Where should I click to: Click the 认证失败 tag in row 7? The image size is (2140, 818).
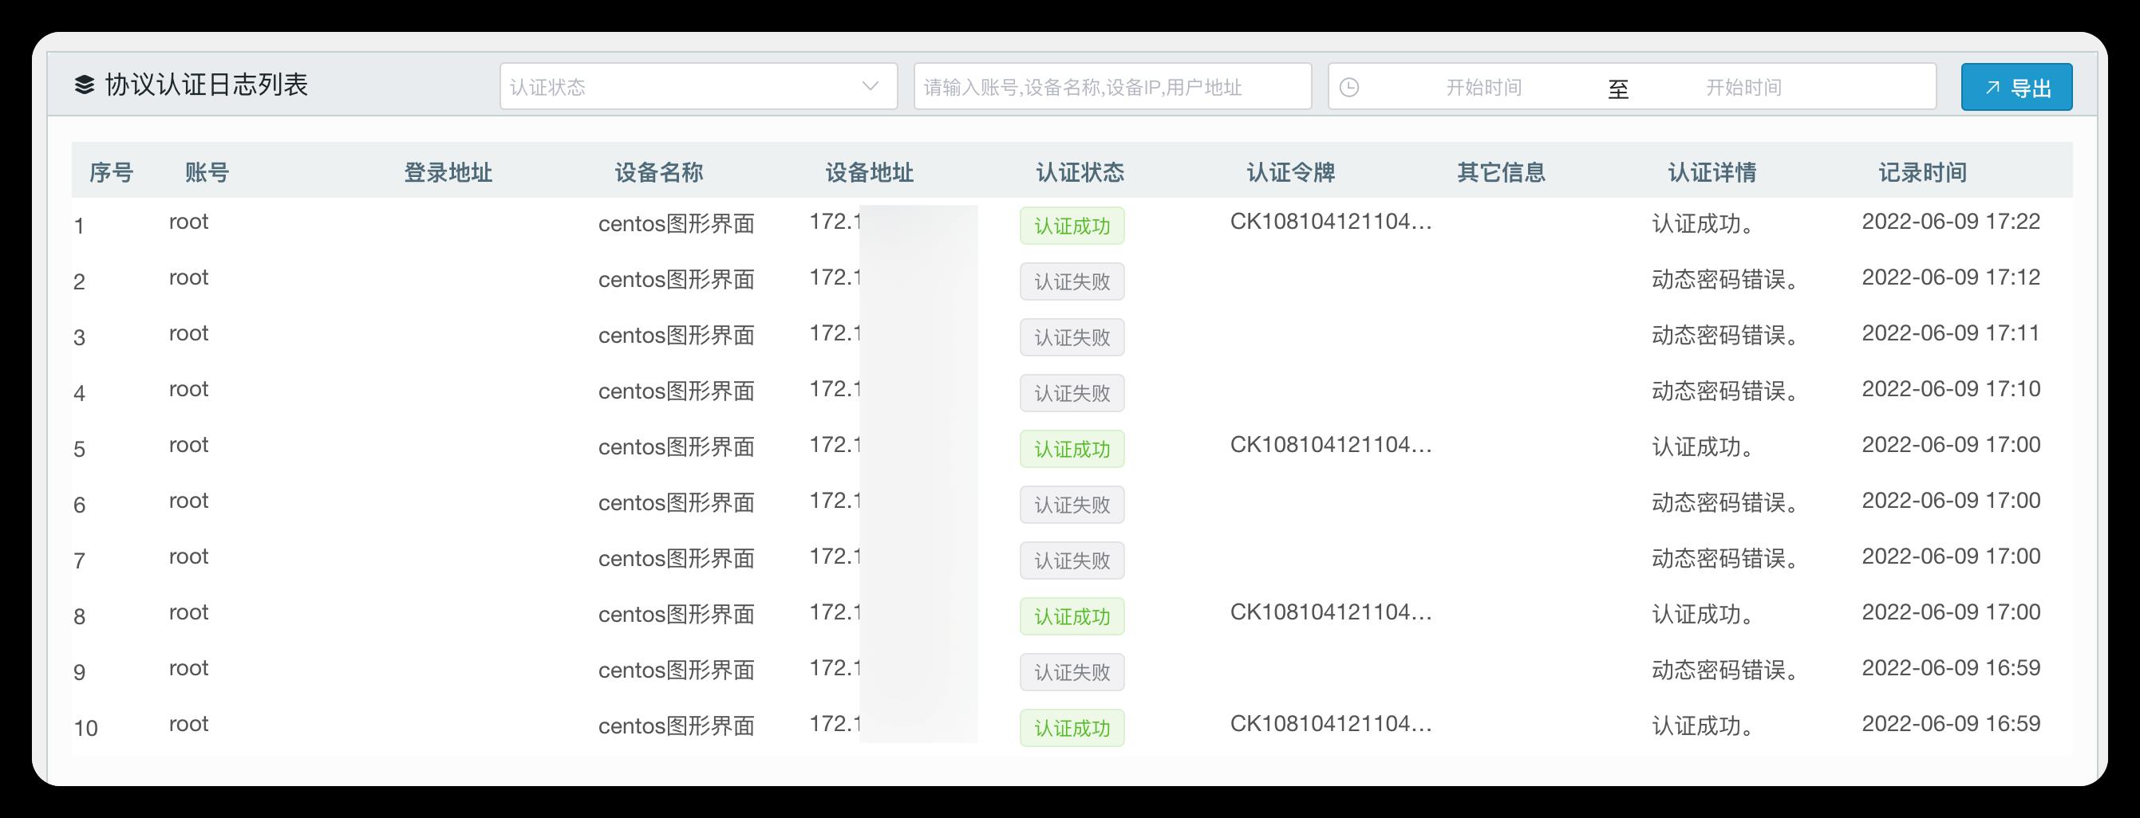pyautogui.click(x=1072, y=560)
